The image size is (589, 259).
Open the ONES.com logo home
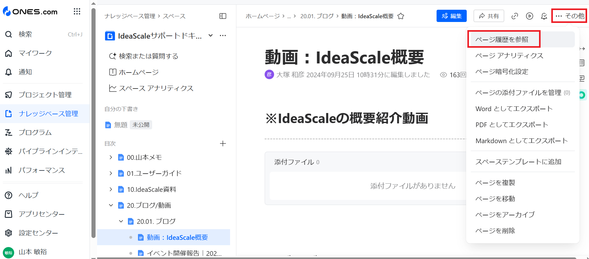click(x=30, y=12)
